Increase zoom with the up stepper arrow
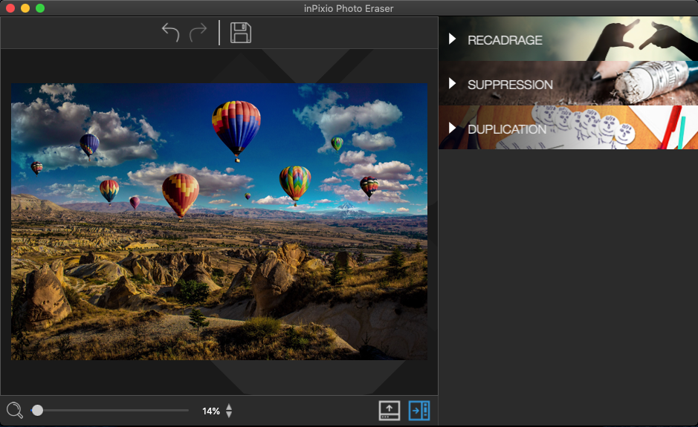Viewport: 698px width, 427px height. tap(229, 406)
